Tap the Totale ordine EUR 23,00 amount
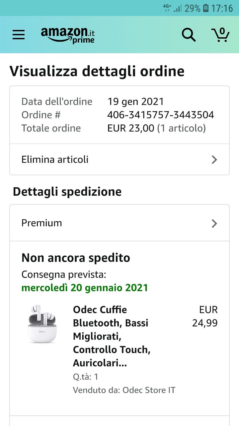The image size is (239, 426). pyautogui.click(x=131, y=128)
